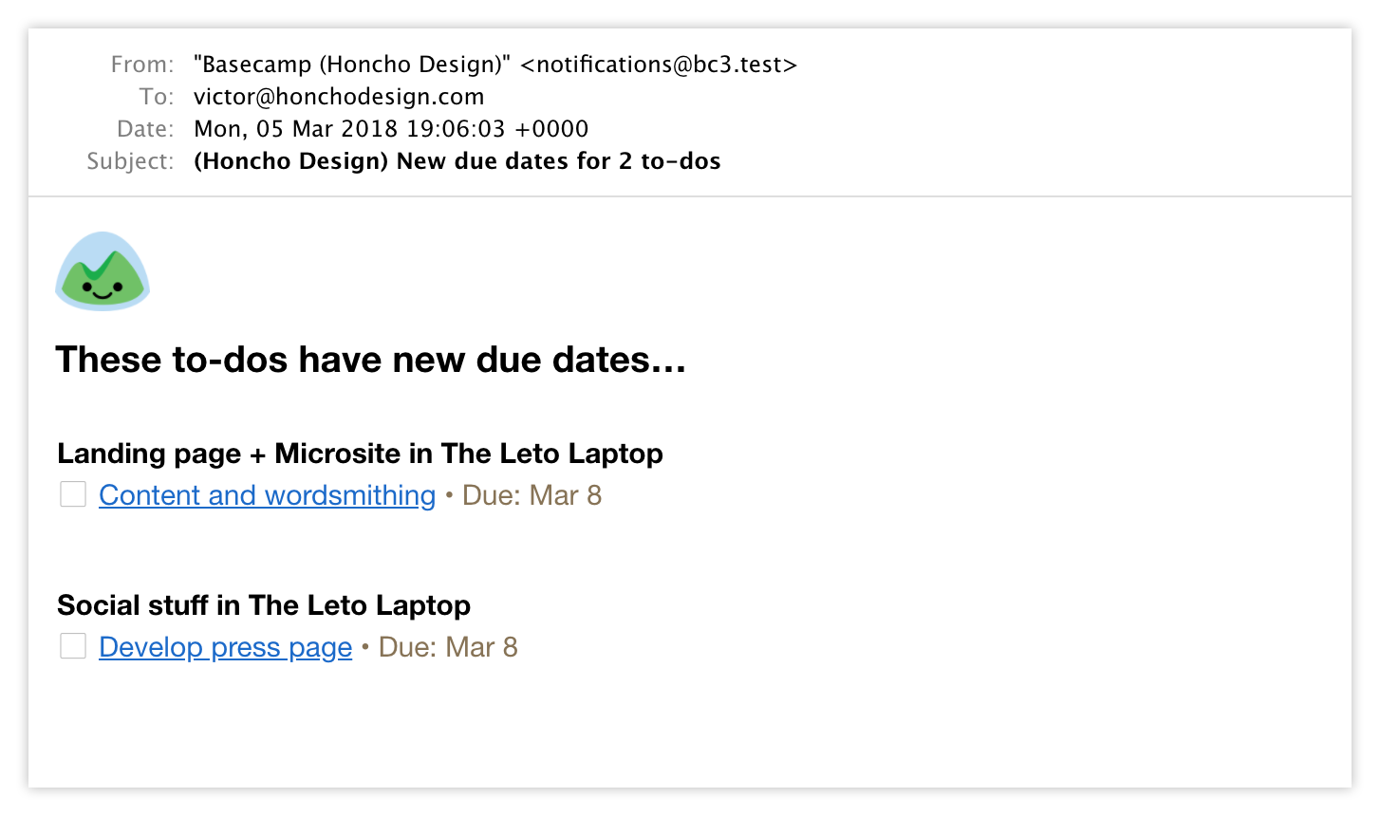Click the "These to-dos have new due dates" heading

coord(370,360)
